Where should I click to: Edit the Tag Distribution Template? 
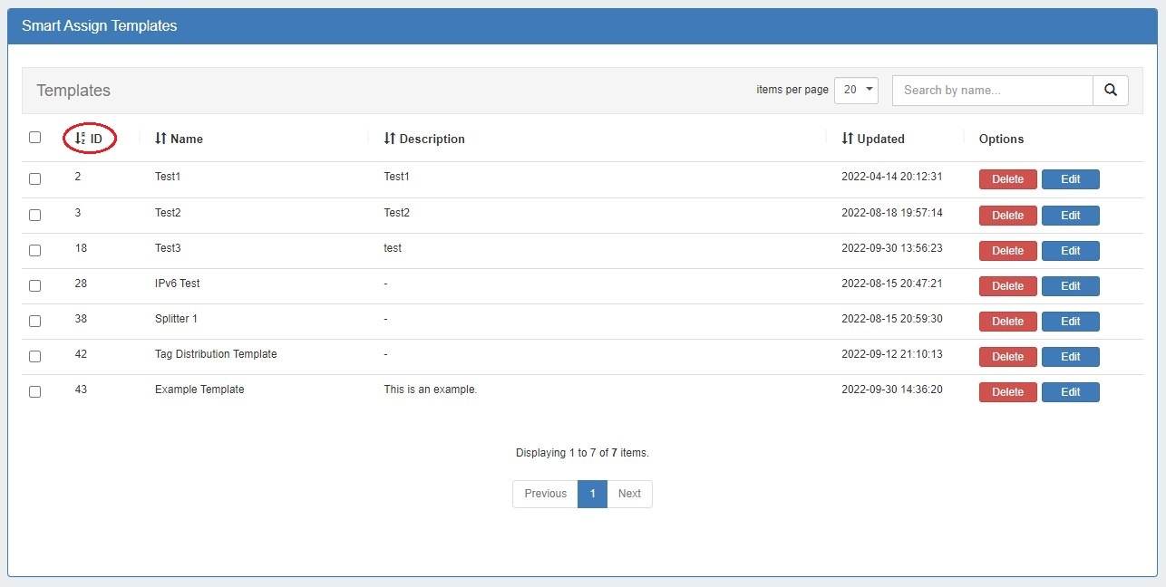pyautogui.click(x=1070, y=357)
